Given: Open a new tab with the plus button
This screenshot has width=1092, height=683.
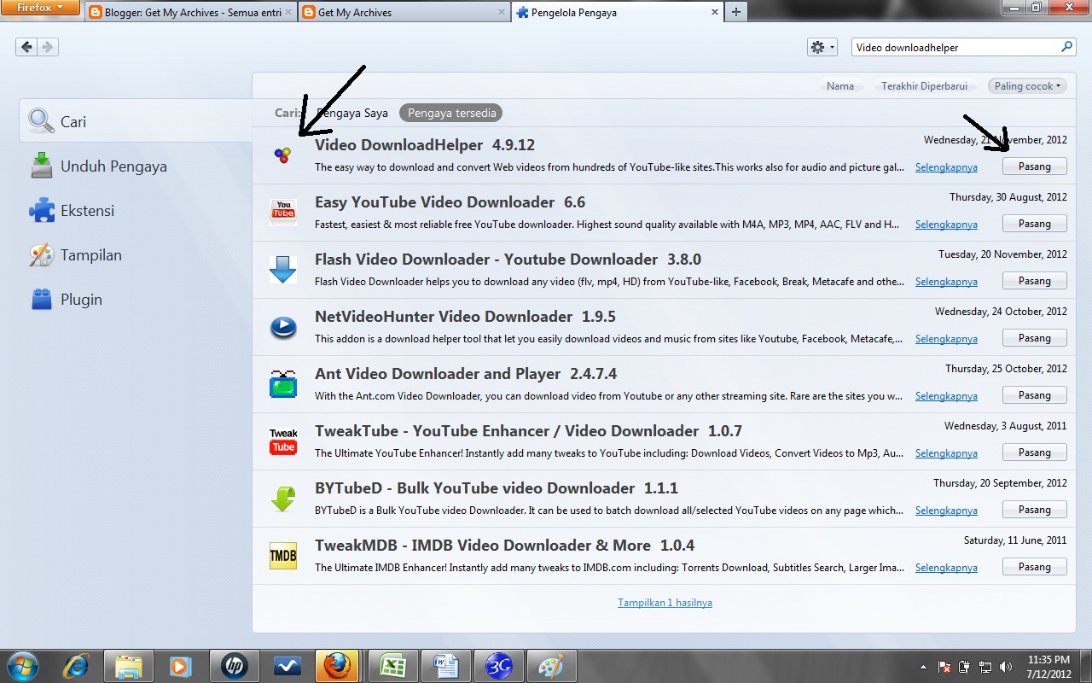Looking at the screenshot, I should (x=735, y=12).
